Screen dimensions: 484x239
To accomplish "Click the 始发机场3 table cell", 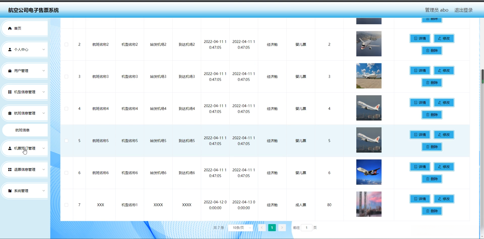I will click(158, 77).
